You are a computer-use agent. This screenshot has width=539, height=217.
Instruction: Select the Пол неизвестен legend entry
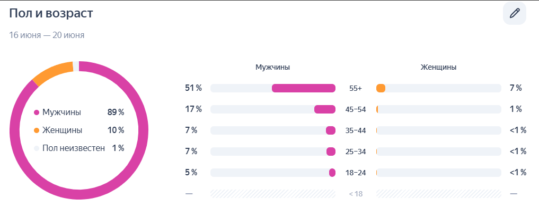click(74, 148)
